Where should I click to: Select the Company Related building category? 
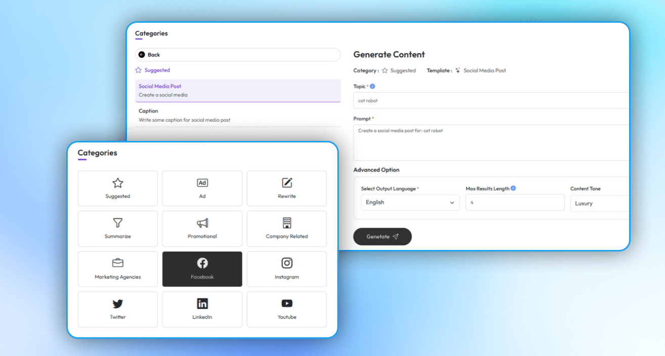pyautogui.click(x=287, y=229)
